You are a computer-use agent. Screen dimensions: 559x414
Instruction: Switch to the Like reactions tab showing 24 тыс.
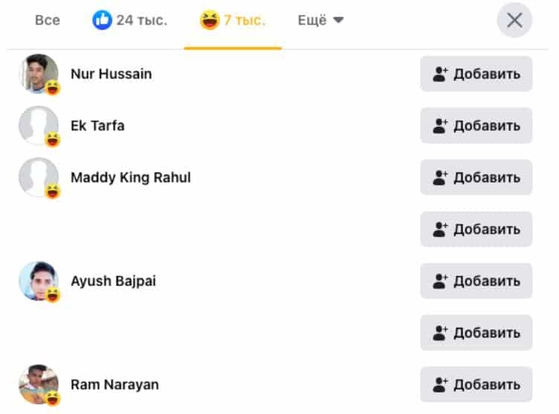click(130, 20)
